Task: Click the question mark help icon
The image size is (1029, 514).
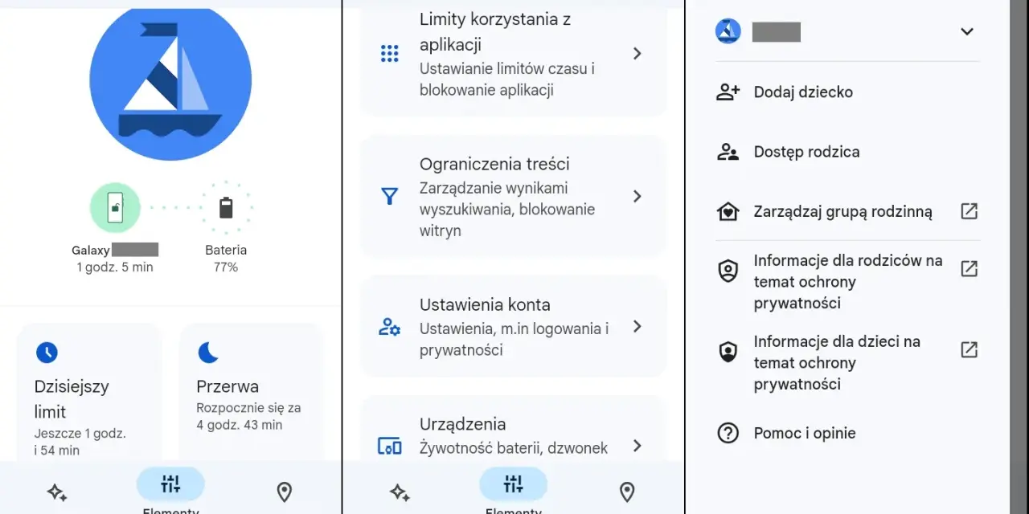Action: (728, 434)
